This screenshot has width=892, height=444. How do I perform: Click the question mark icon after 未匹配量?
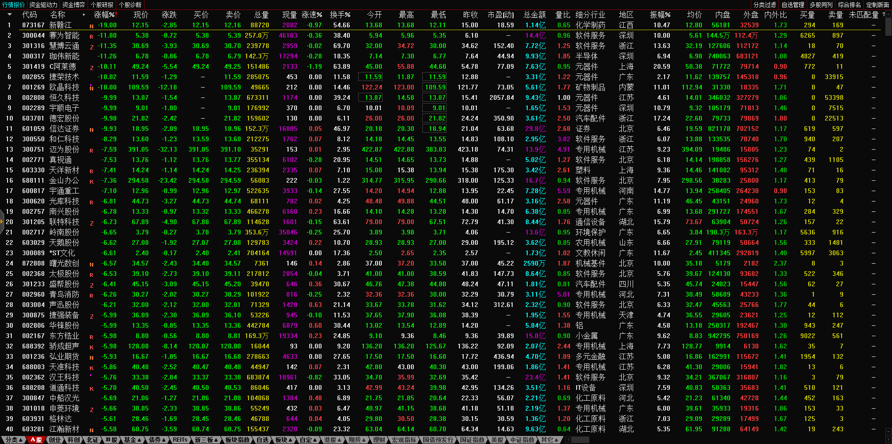coord(884,15)
